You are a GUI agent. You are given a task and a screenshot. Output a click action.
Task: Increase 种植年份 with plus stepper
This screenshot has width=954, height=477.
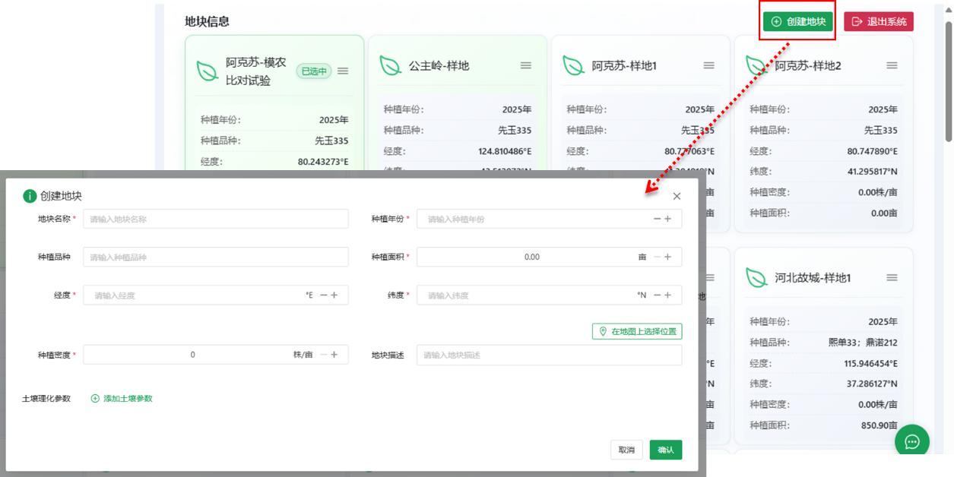click(x=668, y=219)
